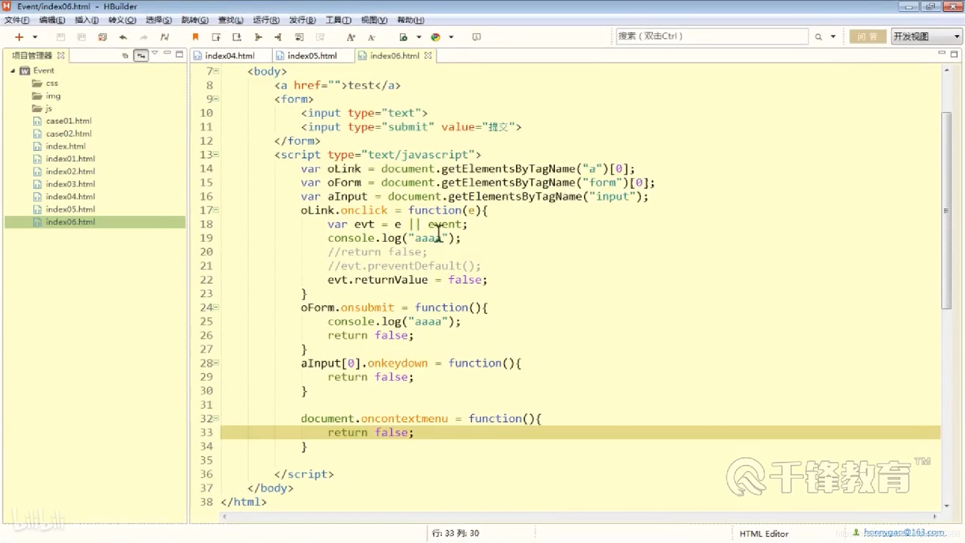965x543 pixels.
Task: Open case02.html in project tree
Action: (x=63, y=134)
